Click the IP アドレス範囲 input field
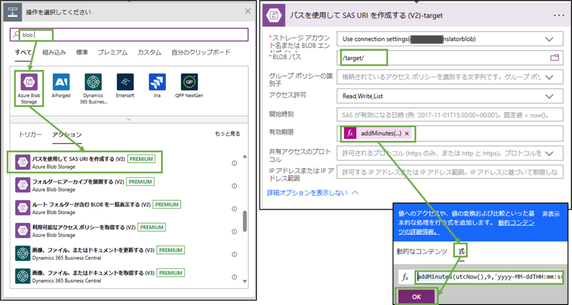This screenshot has width=572, height=305. 450,172
